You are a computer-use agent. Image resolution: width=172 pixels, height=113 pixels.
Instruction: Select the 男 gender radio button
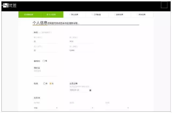click(44, 83)
